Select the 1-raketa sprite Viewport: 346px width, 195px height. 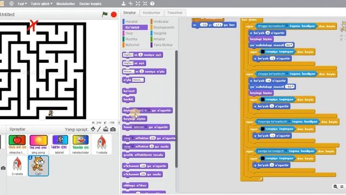102,144
